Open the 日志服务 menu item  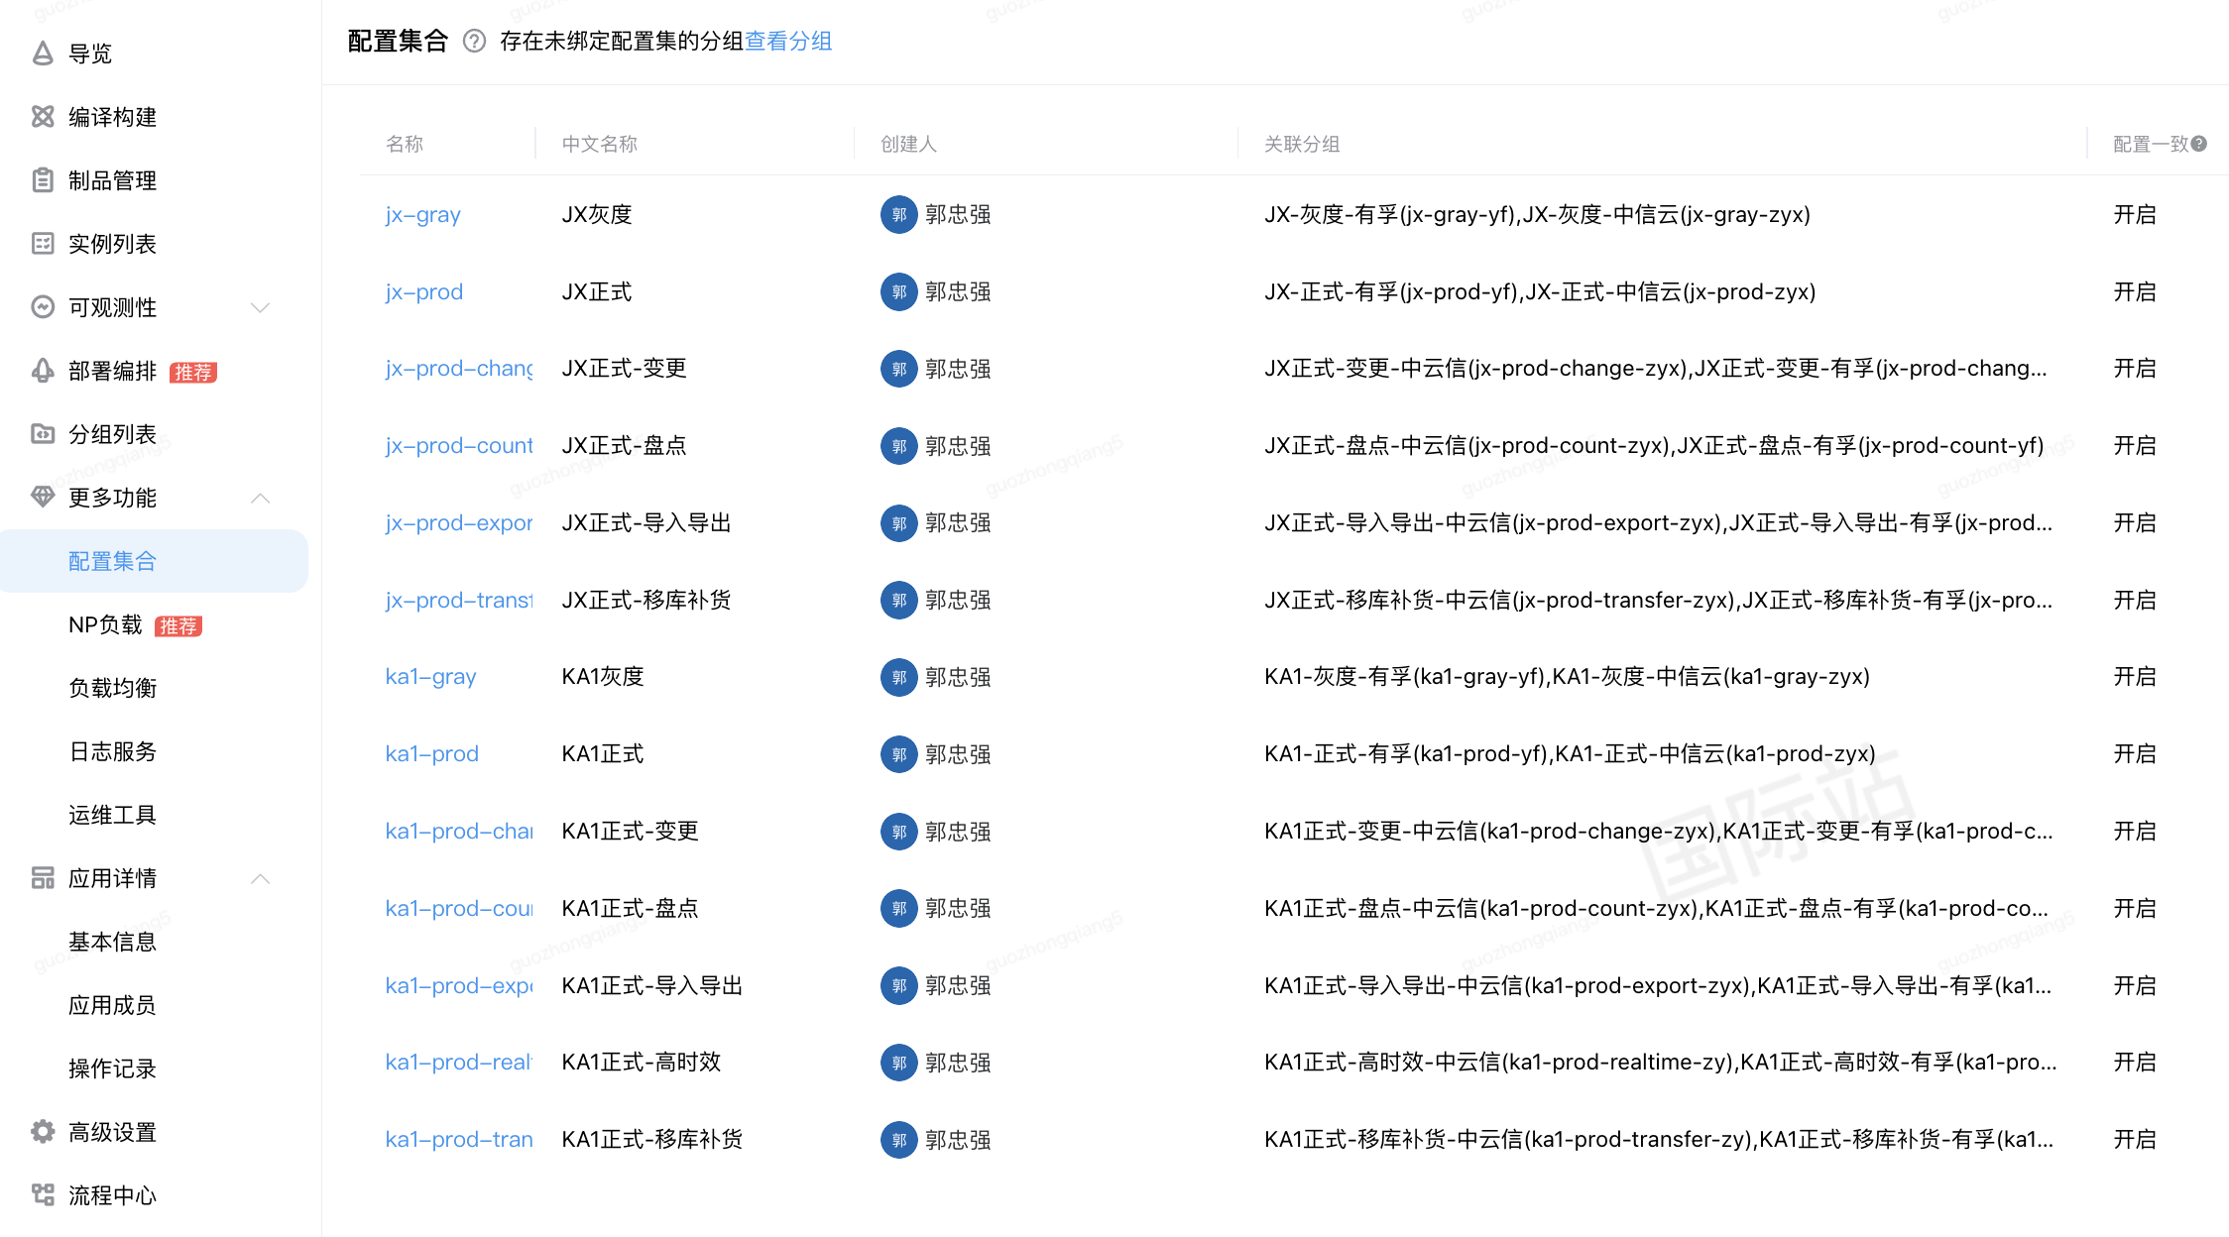(112, 751)
